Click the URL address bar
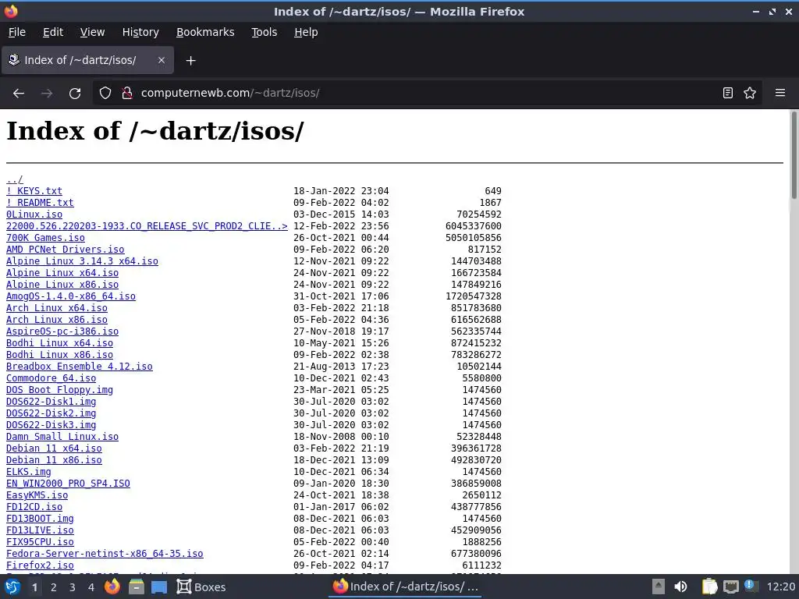This screenshot has height=599, width=799. tap(428, 94)
